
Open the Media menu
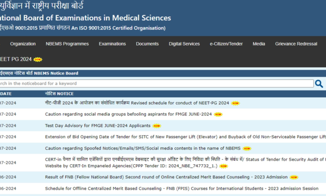(x=259, y=44)
